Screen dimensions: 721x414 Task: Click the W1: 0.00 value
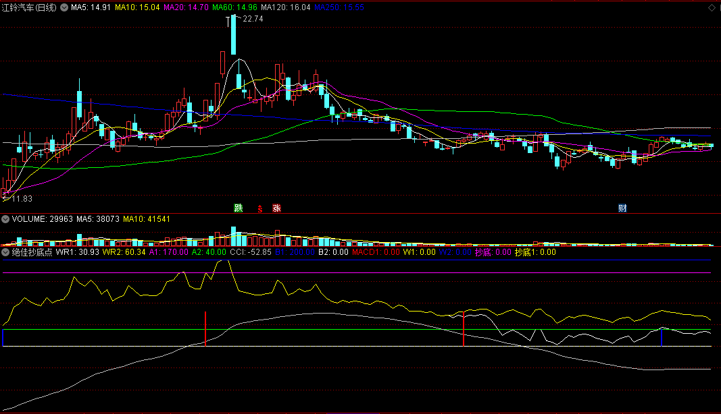420,252
